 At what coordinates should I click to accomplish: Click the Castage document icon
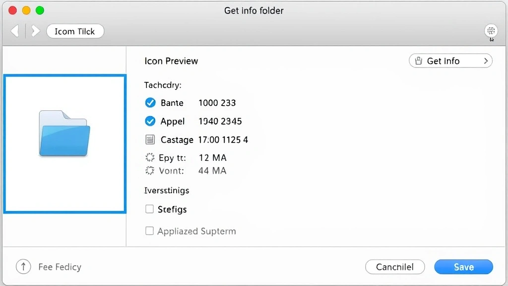[150, 140]
